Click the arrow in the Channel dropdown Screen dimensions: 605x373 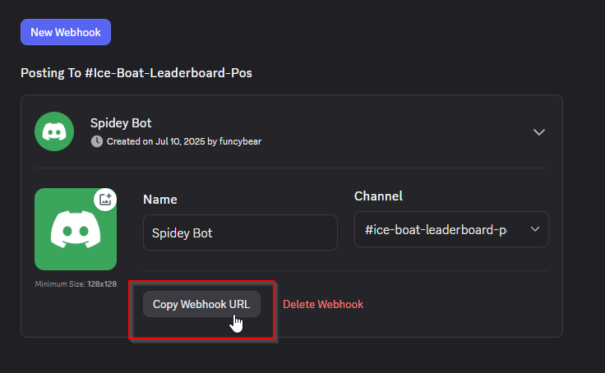[x=535, y=229]
